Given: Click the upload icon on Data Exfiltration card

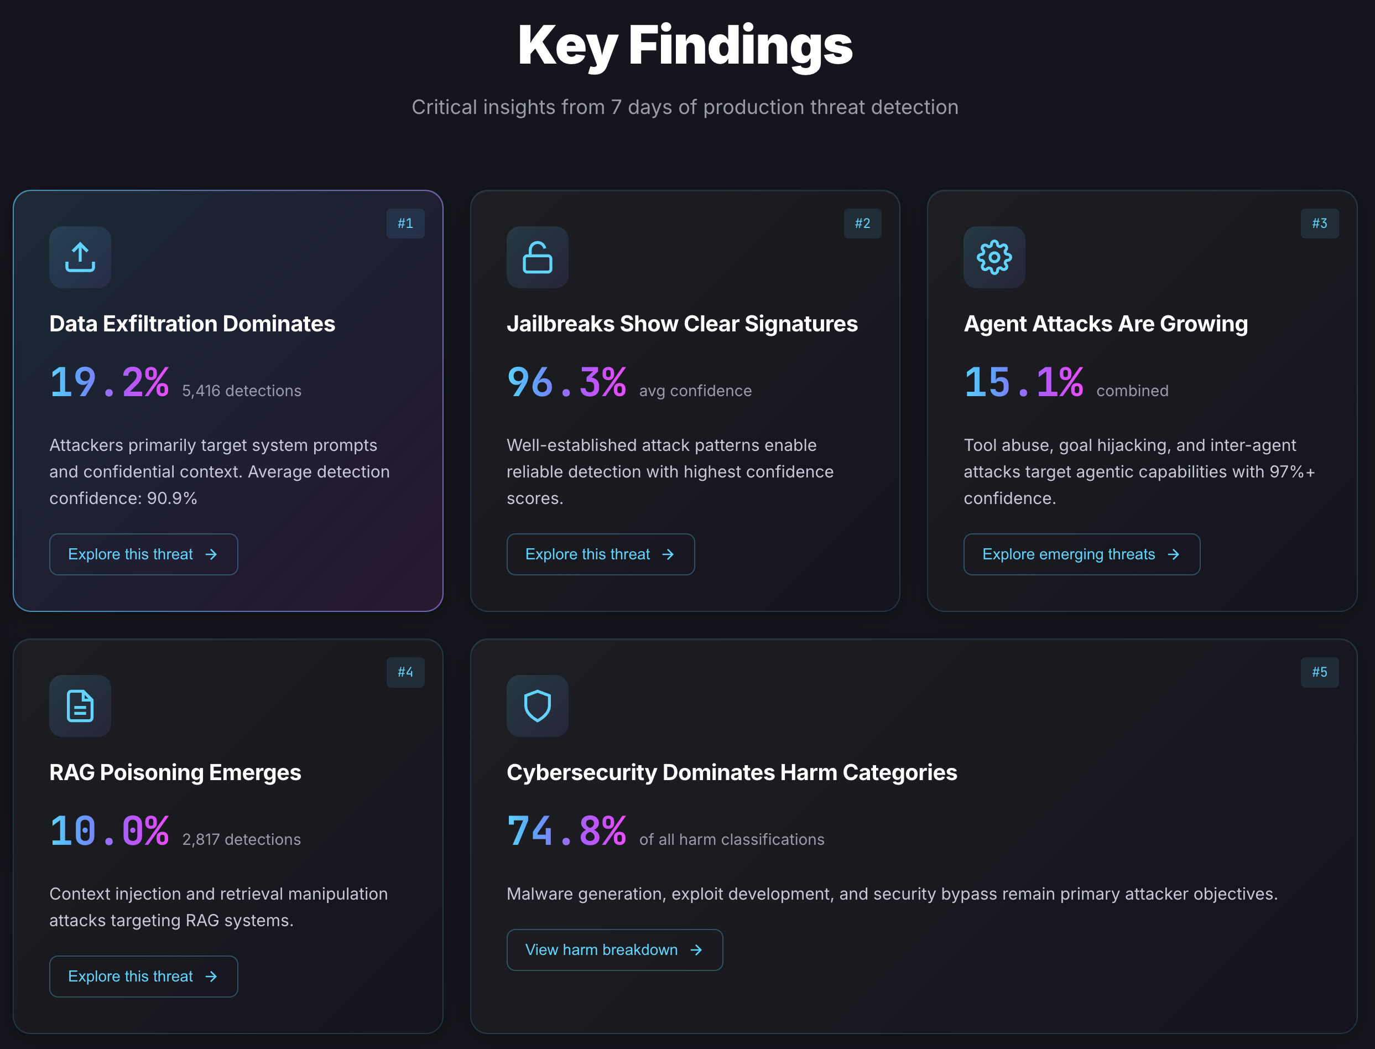Looking at the screenshot, I should pos(80,257).
